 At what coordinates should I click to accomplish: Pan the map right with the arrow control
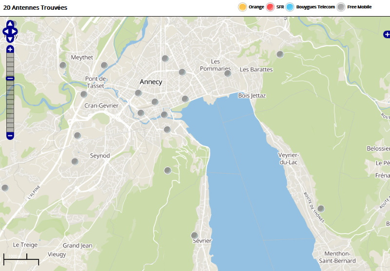(15, 32)
